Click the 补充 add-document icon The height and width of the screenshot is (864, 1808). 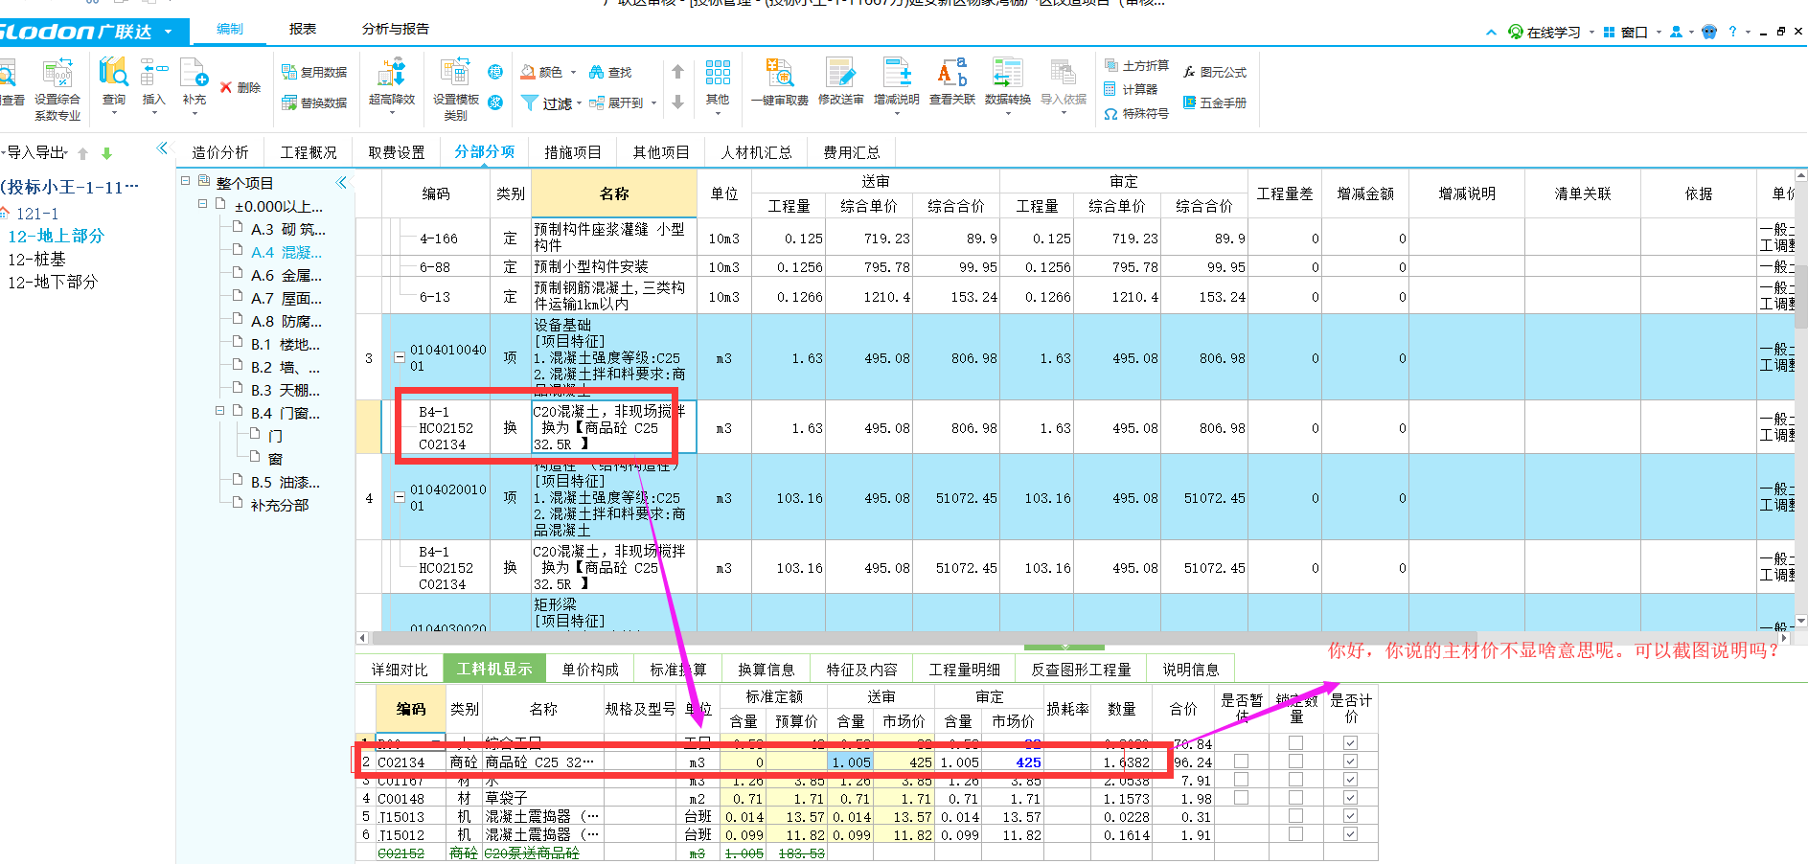point(195,73)
